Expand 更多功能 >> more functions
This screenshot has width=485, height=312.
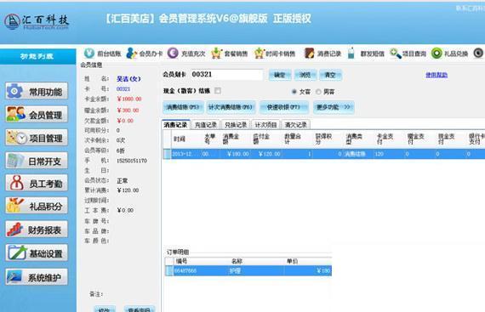pos(334,107)
